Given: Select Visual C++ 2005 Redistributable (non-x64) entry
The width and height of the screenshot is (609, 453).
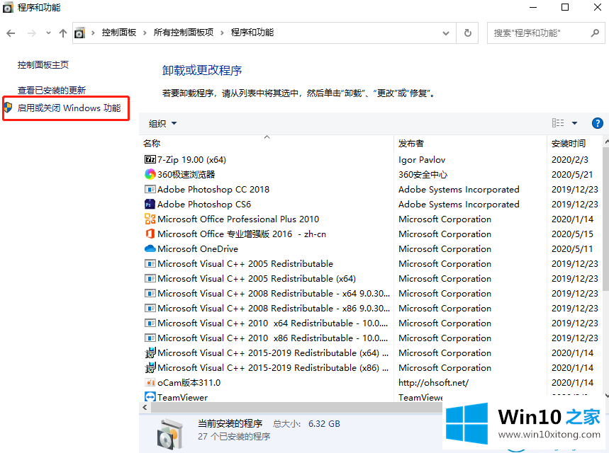Looking at the screenshot, I should (245, 264).
